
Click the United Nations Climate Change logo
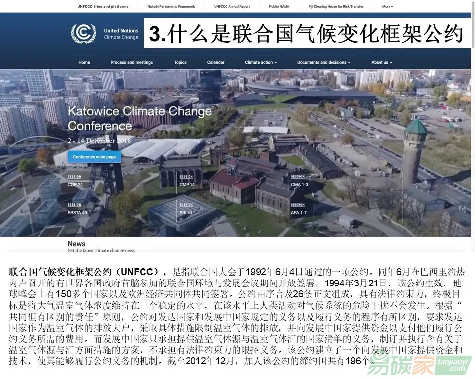click(x=104, y=34)
